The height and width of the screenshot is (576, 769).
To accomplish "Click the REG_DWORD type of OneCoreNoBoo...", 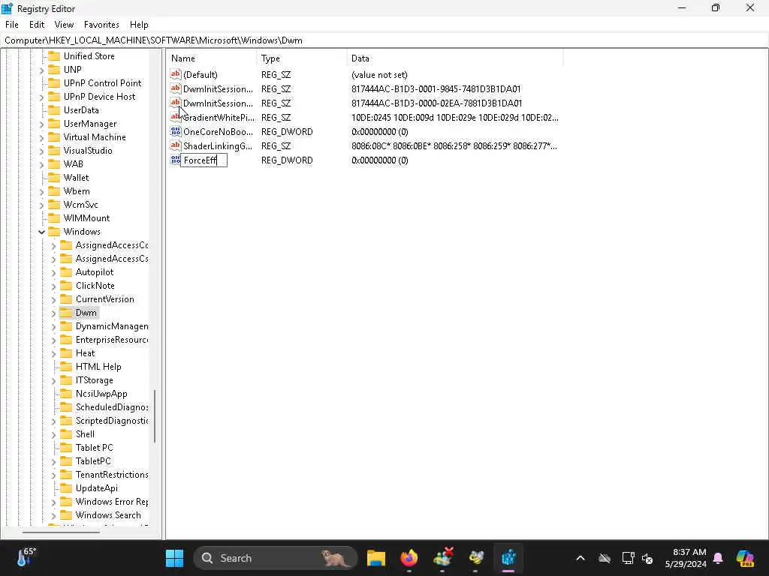I will pyautogui.click(x=287, y=132).
